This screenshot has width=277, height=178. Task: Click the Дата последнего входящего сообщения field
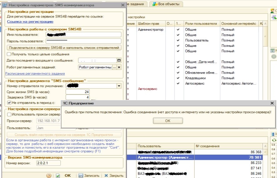(97, 60)
